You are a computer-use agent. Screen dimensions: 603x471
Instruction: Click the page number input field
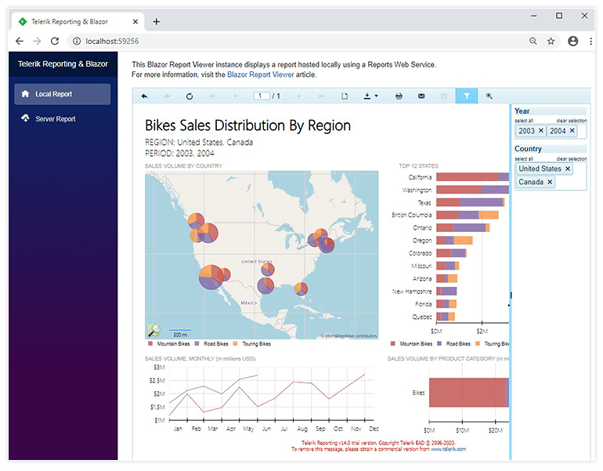(x=262, y=96)
